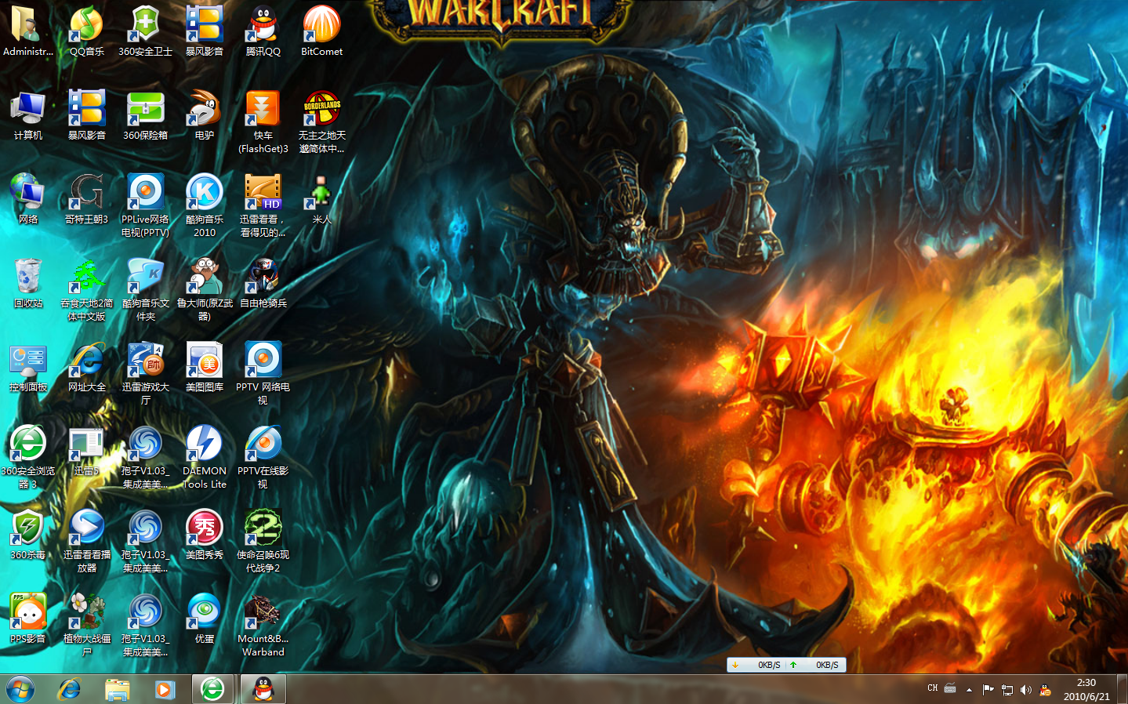Select the 360杀毒 shield desktop shortcut
The height and width of the screenshot is (704, 1128).
pos(28,535)
